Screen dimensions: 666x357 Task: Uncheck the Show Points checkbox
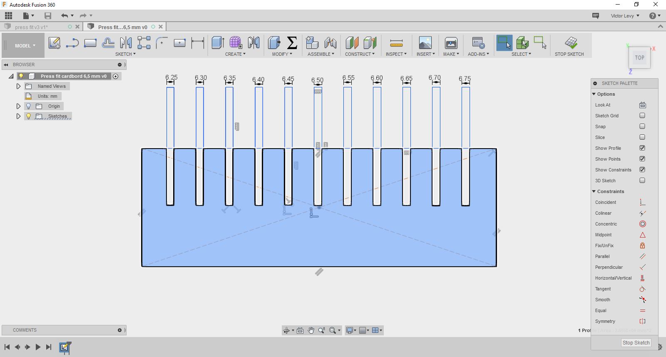pos(642,159)
